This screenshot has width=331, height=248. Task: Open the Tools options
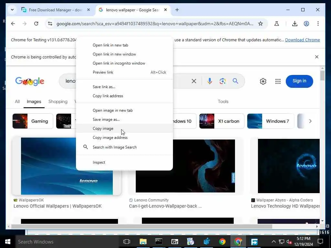223,101
